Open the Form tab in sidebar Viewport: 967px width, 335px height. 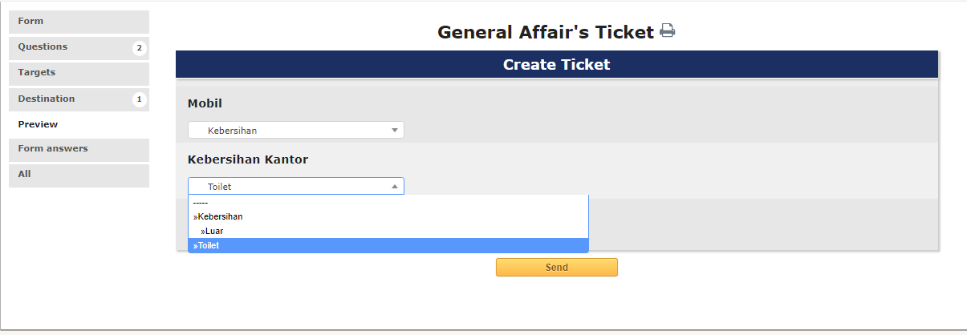79,22
